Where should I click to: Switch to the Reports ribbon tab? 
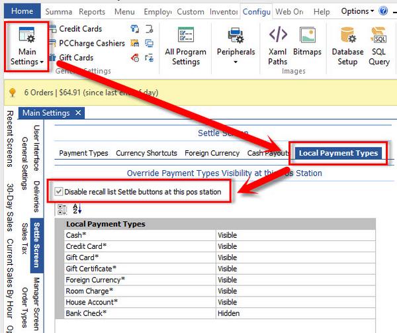[x=92, y=11]
